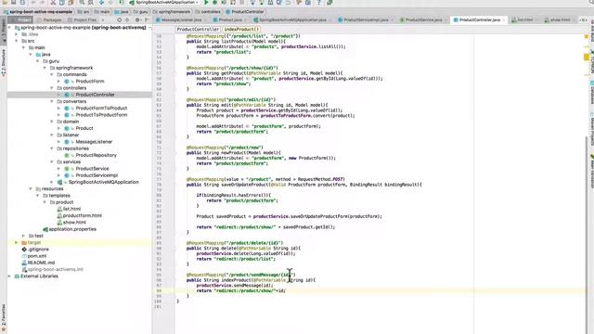The width and height of the screenshot is (594, 334).
Task: Collapse the resources folder
Action: (x=31, y=188)
